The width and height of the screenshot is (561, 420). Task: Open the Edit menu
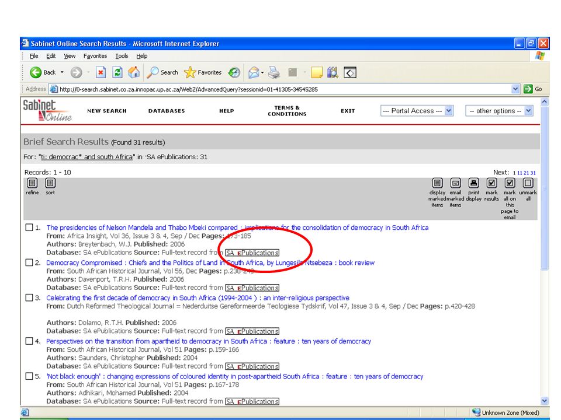tap(51, 56)
